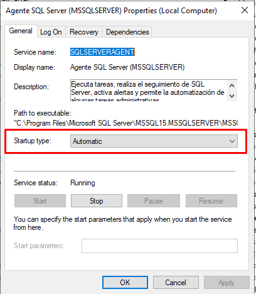Click the display name Agente SQL Server text

click(x=127, y=67)
